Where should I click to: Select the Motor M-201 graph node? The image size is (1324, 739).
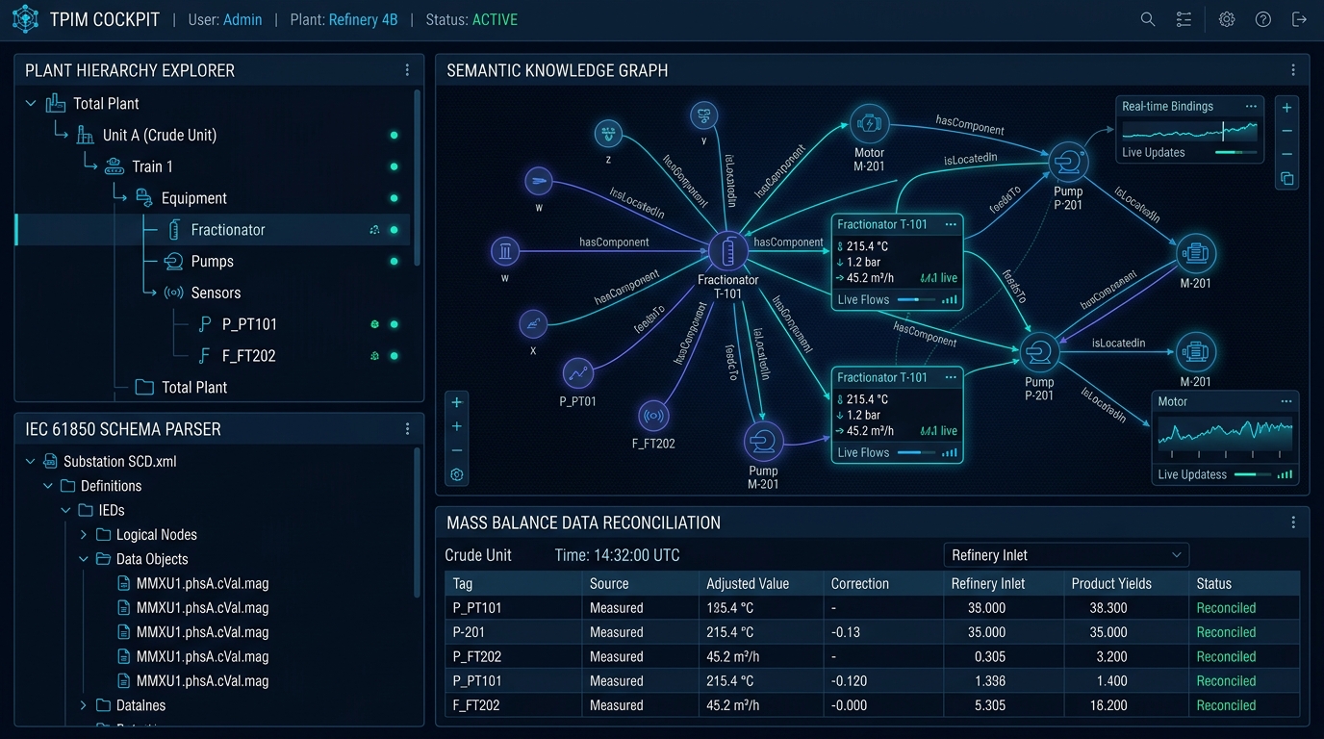coord(870,124)
